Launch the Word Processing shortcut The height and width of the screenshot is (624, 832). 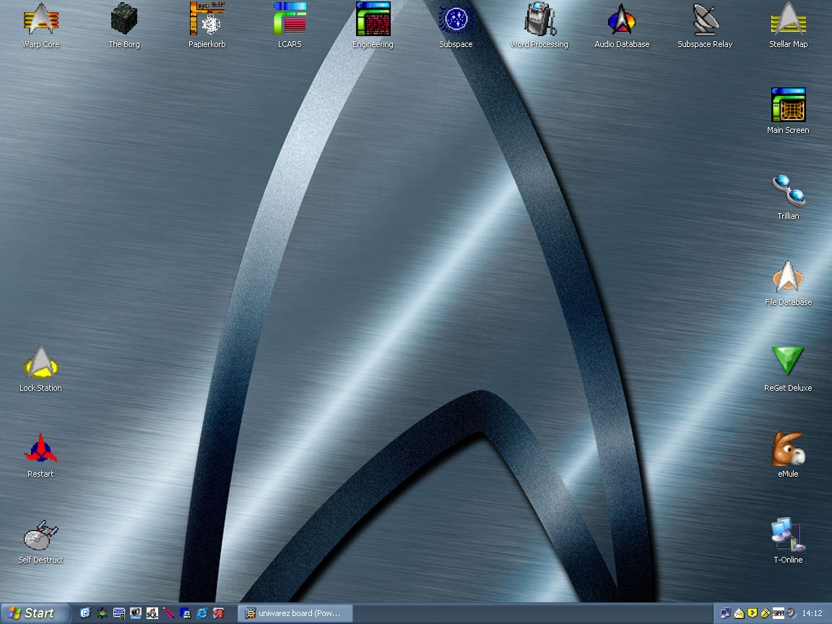[x=539, y=19]
